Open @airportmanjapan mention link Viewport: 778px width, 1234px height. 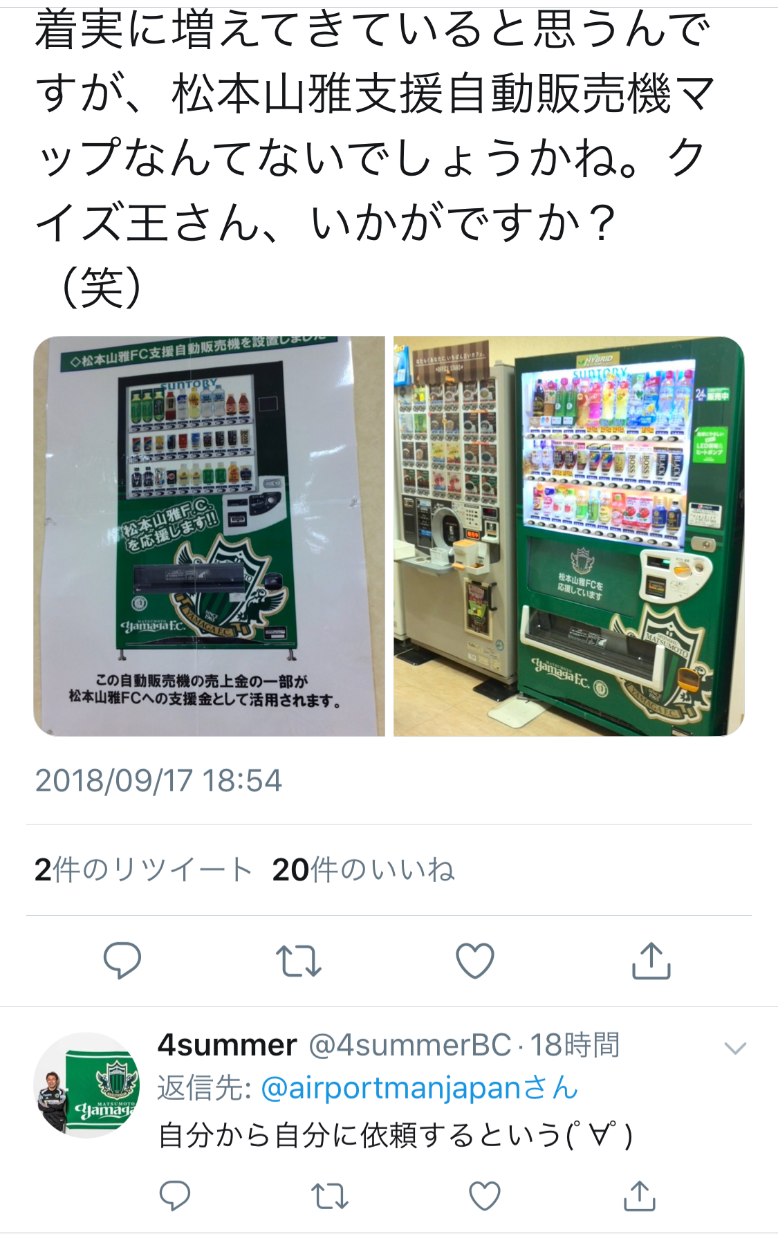tap(420, 1088)
